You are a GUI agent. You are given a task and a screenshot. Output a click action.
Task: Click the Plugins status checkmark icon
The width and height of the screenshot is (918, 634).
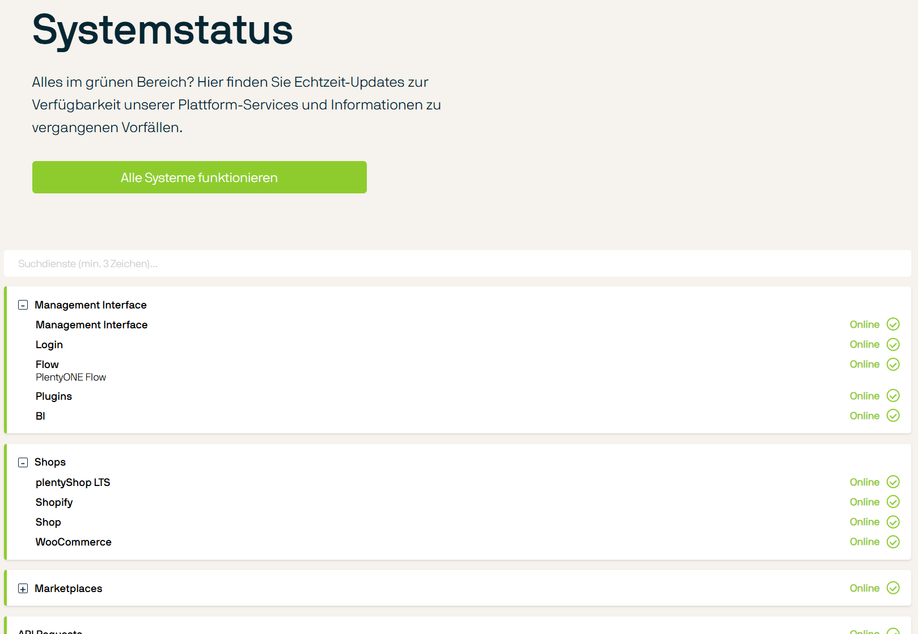click(x=893, y=396)
